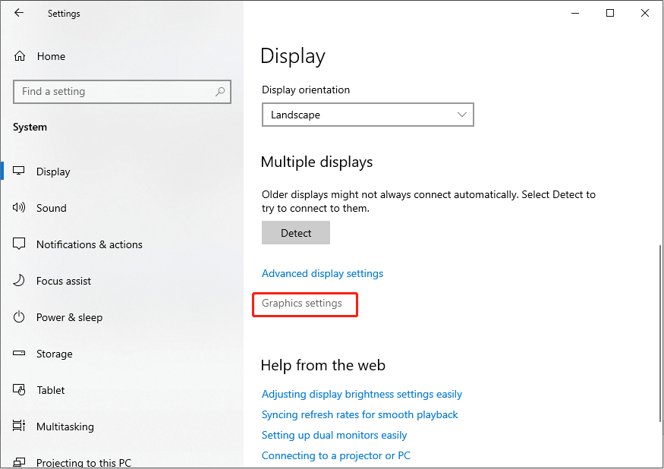Click the vertical scrollbar on the right
664x469 pixels.
pyautogui.click(x=659, y=333)
